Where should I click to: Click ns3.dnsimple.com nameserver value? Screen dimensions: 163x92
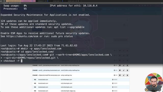(x=66, y=87)
